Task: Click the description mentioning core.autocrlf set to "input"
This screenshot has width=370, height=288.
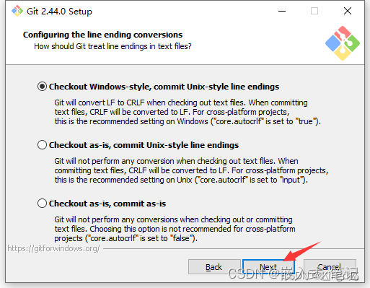Action: click(191, 170)
